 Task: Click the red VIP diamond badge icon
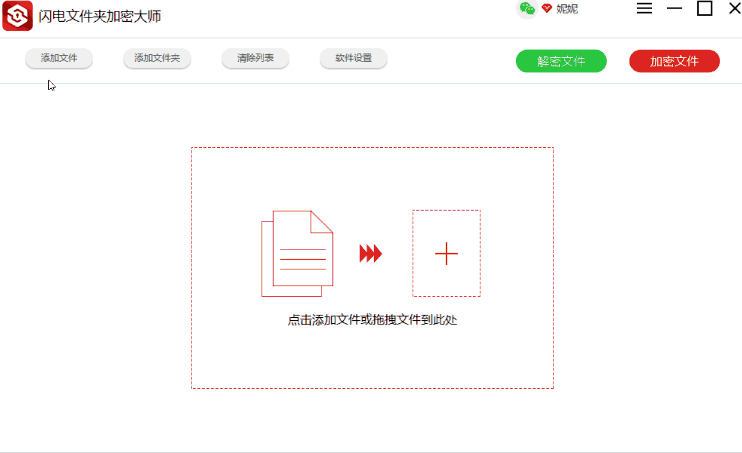[547, 8]
